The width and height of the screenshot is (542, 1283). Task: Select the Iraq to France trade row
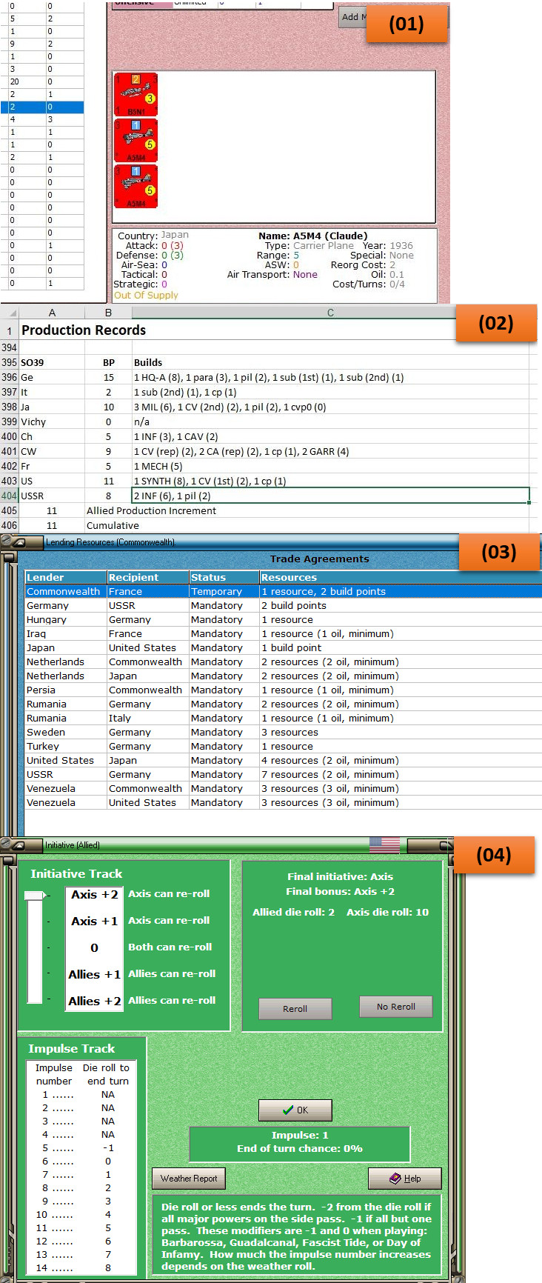pos(284,633)
